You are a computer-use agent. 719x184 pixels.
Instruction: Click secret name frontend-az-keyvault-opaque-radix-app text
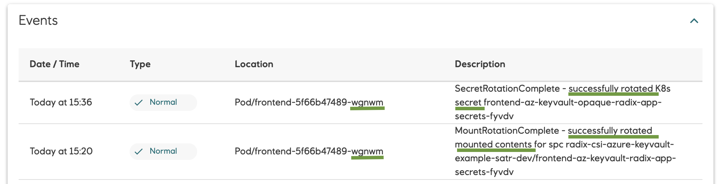572,102
